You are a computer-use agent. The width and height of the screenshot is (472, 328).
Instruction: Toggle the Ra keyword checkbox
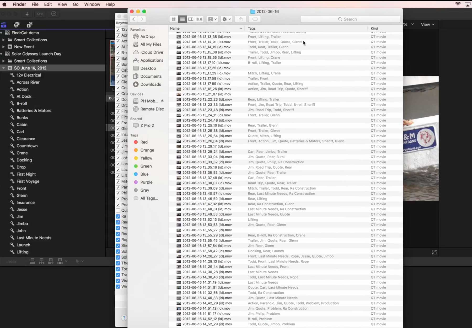tap(118, 216)
